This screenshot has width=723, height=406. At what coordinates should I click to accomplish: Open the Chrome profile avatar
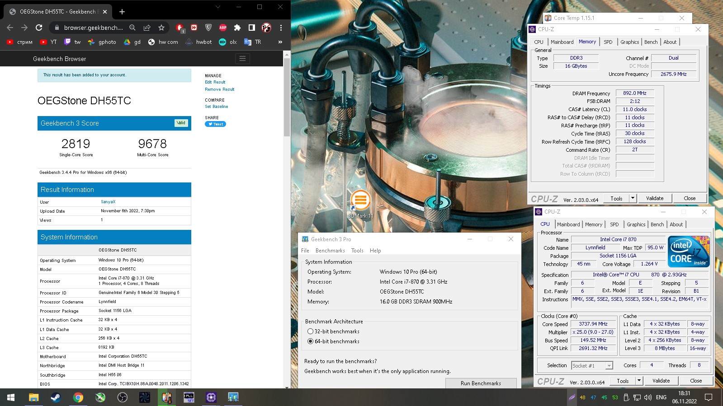[266, 28]
